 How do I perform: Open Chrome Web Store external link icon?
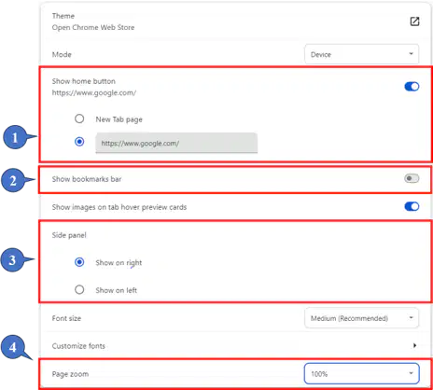[x=414, y=21]
